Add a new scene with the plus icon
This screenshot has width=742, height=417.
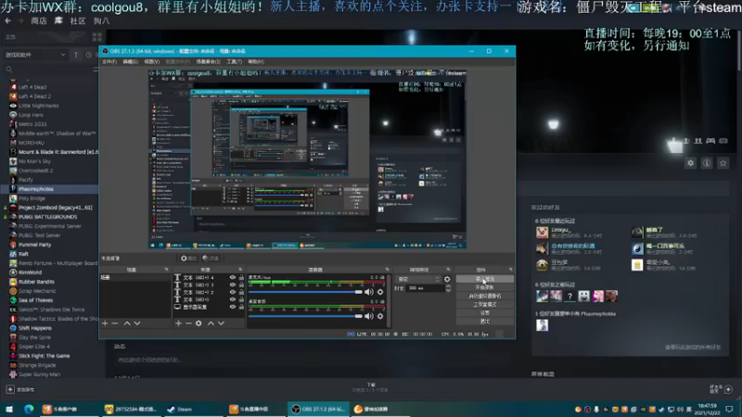pyautogui.click(x=105, y=323)
